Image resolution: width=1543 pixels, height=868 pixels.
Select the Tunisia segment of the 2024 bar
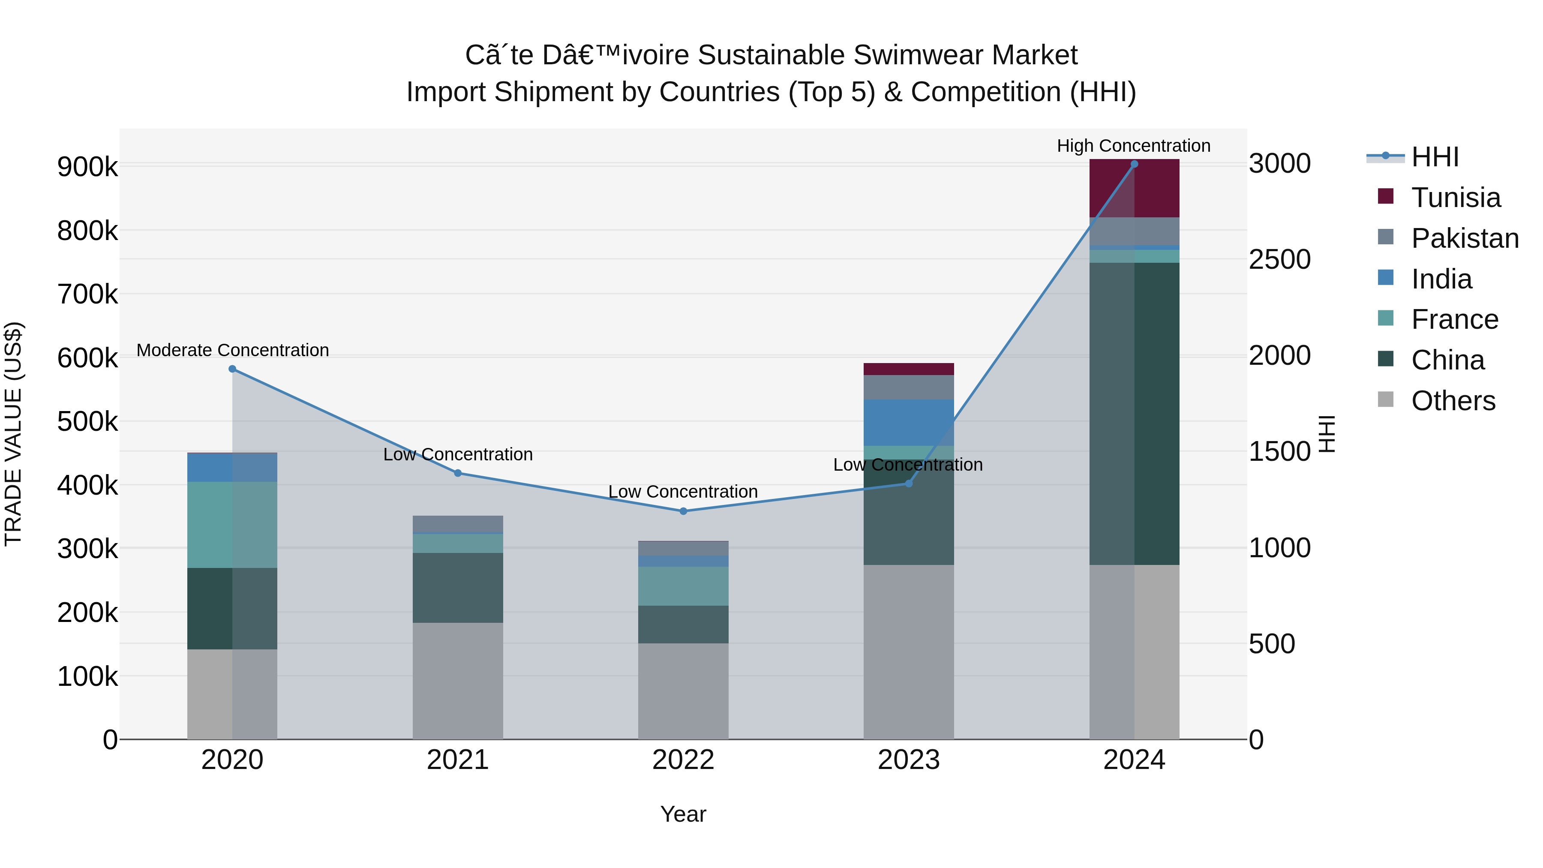pyautogui.click(x=1134, y=188)
